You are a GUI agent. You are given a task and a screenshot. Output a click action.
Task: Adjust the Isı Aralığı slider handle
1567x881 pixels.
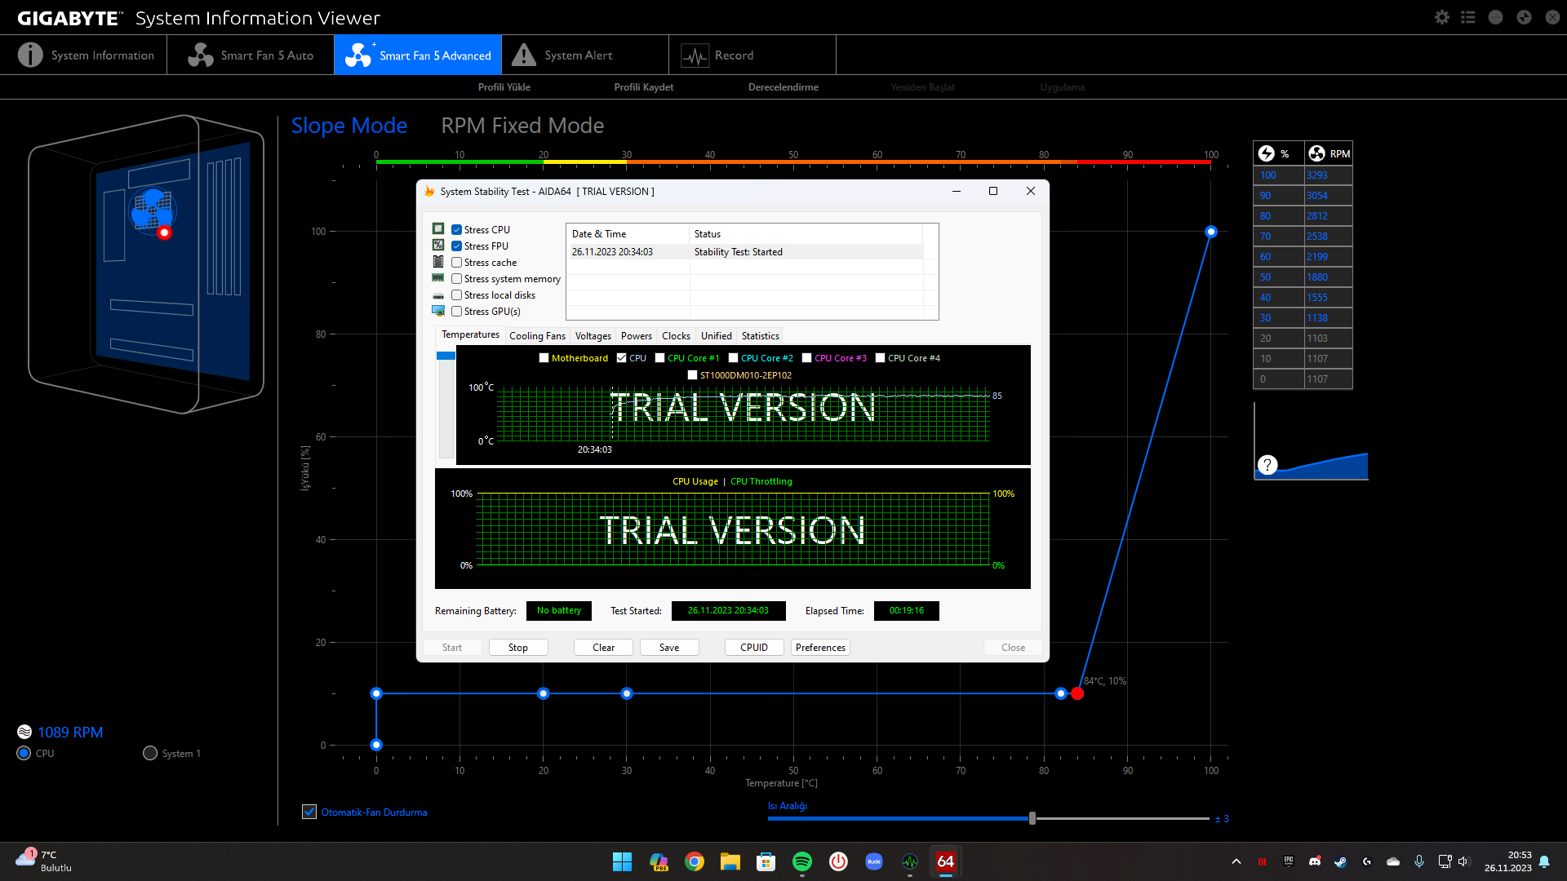pyautogui.click(x=1032, y=818)
